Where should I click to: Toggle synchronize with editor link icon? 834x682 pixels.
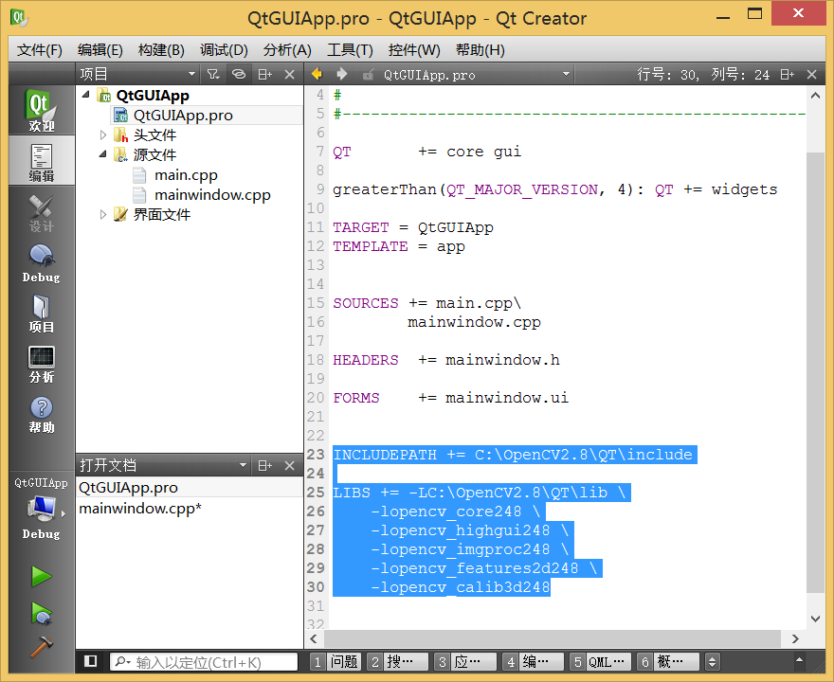(239, 75)
